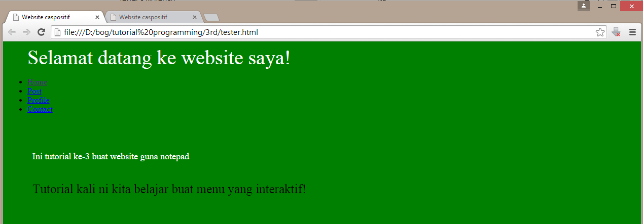Image resolution: width=643 pixels, height=224 pixels.
Task: Open the Contact link
Action: (x=40, y=109)
